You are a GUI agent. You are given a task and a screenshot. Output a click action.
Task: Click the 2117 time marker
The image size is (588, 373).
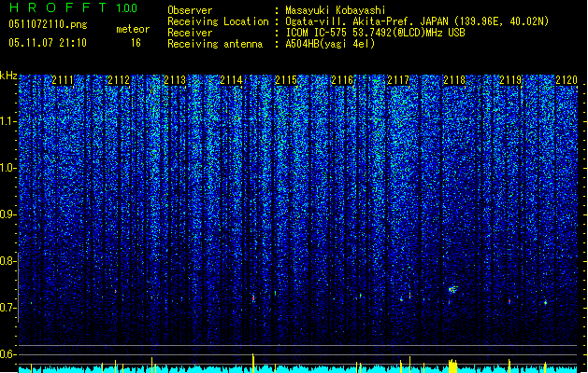click(398, 80)
